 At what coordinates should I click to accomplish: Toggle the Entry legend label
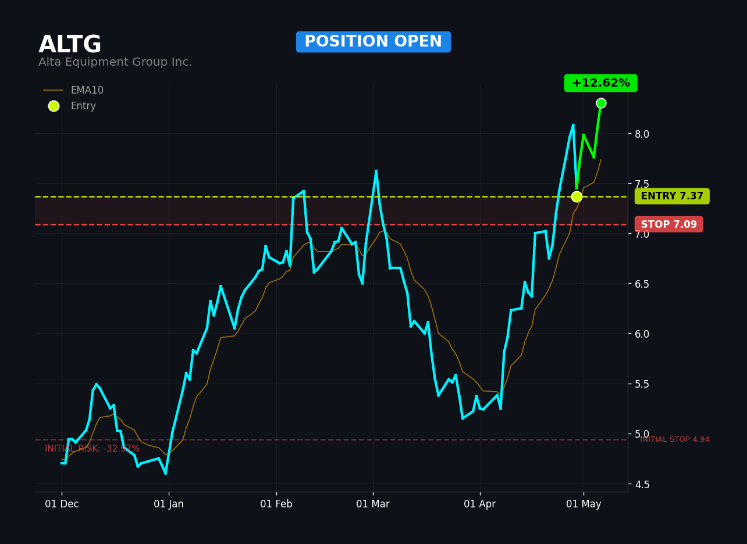click(x=83, y=106)
